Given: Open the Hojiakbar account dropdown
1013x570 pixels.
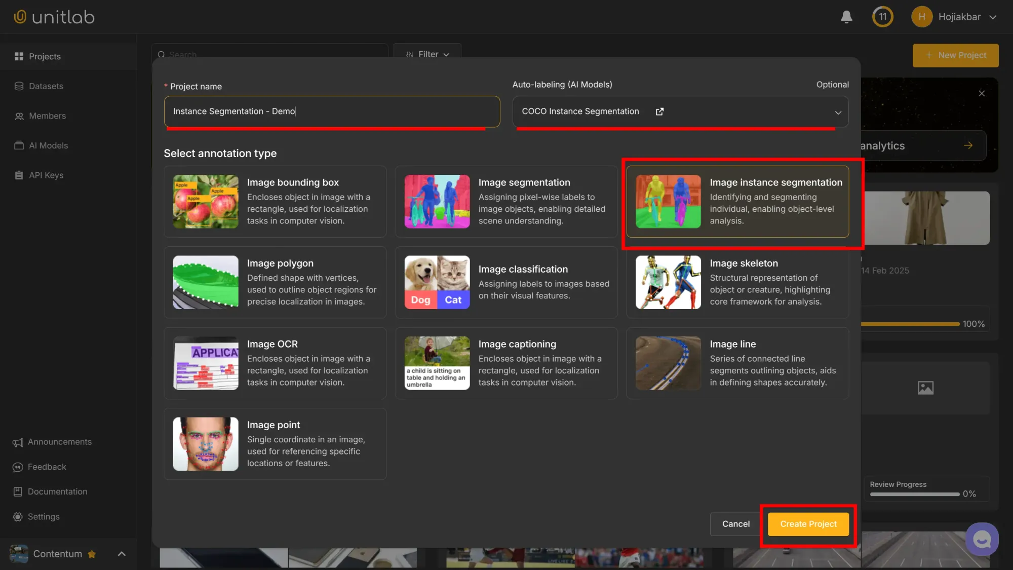Looking at the screenshot, I should click(x=955, y=17).
